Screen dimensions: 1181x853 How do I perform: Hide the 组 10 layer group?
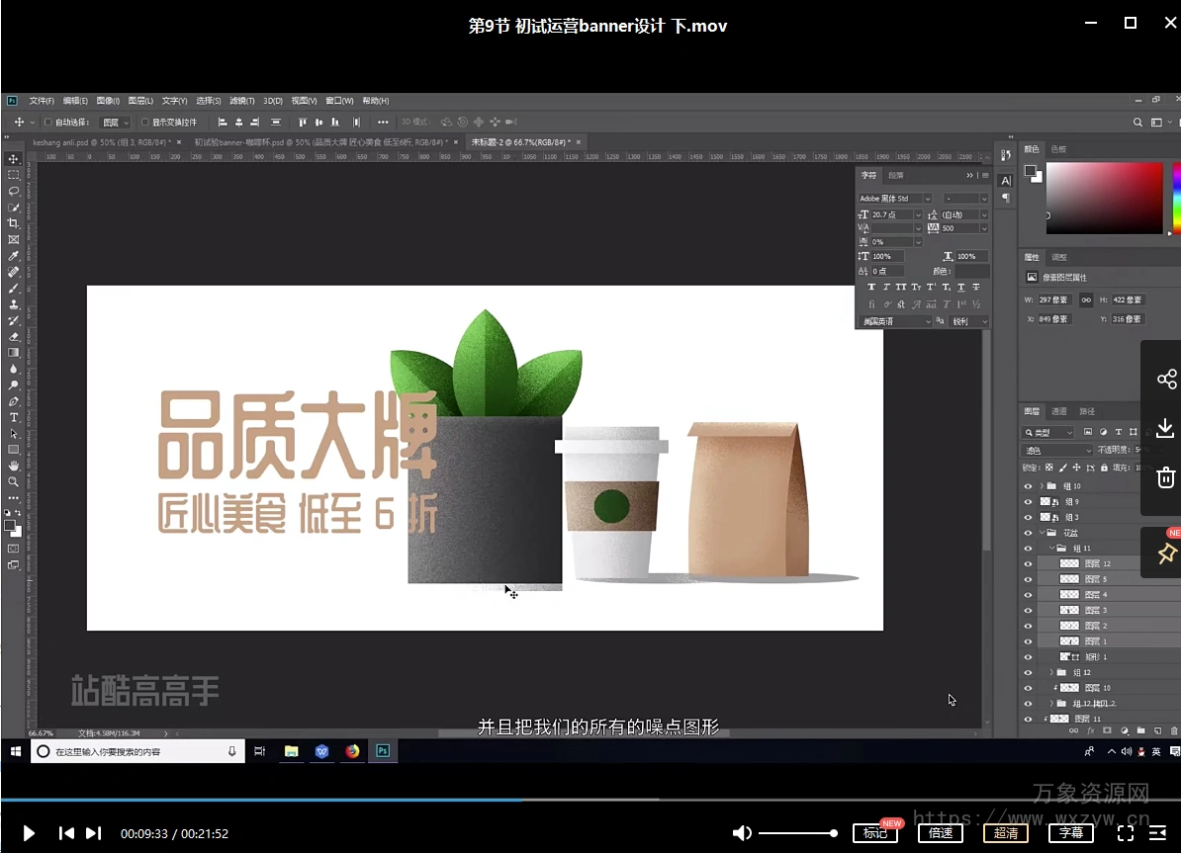1028,486
